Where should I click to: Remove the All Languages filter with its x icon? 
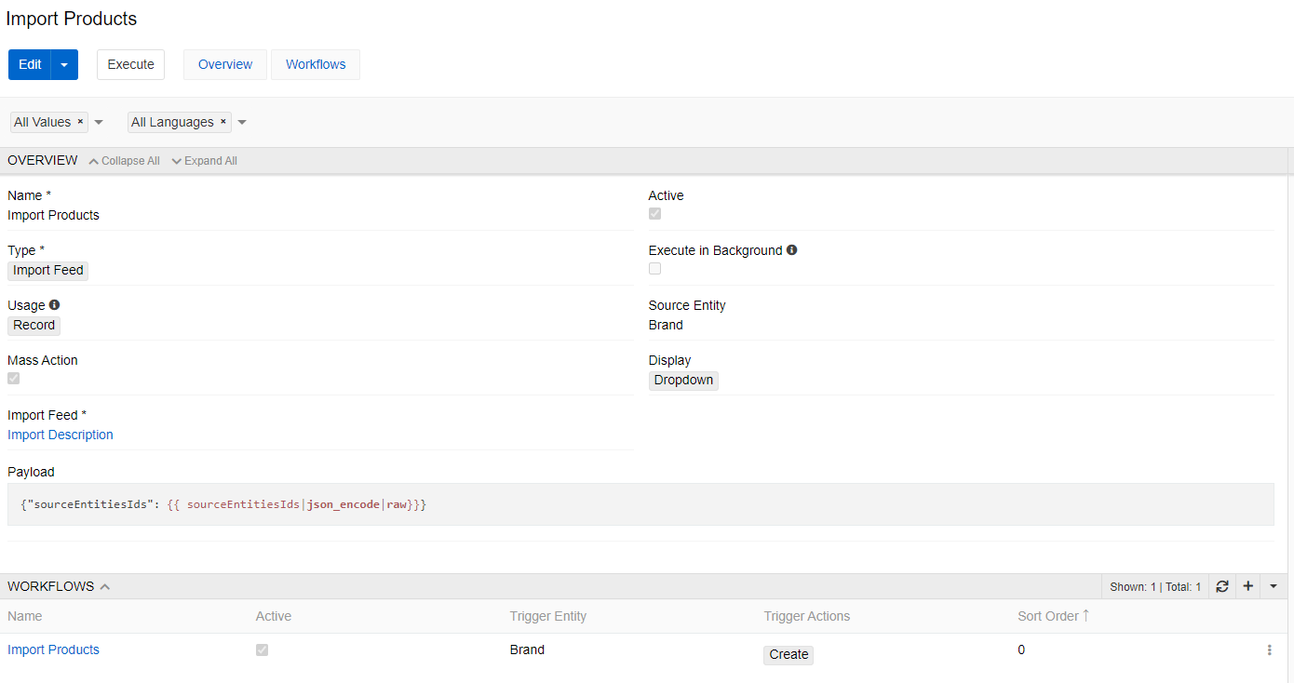[222, 121]
